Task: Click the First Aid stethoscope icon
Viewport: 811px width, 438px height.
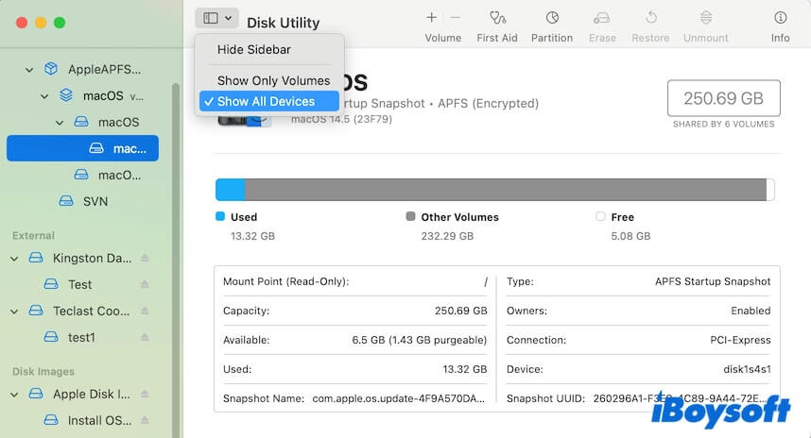Action: click(x=498, y=18)
